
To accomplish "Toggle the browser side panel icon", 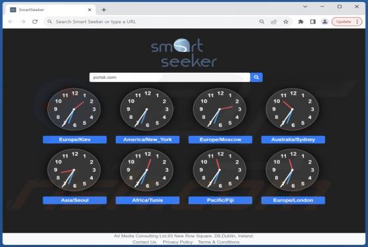I will [x=313, y=22].
